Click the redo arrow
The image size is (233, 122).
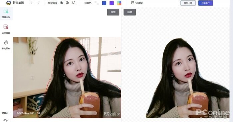point(38,3)
